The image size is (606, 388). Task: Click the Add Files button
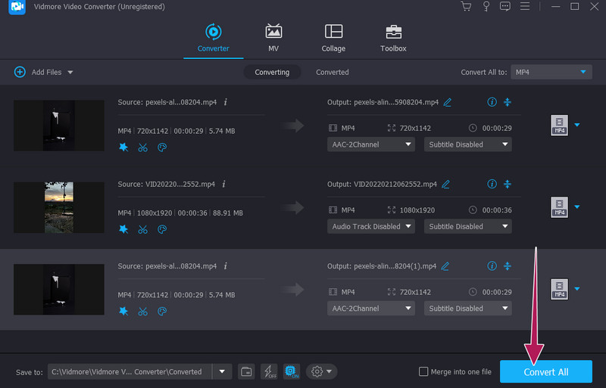43,72
